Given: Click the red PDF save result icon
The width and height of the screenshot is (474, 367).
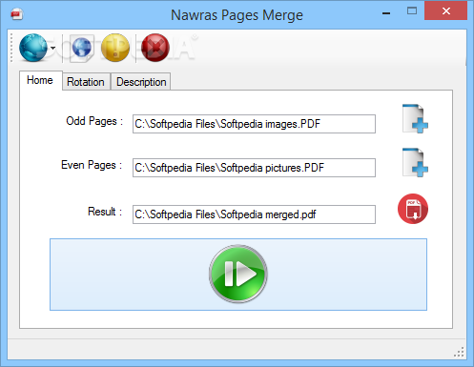Looking at the screenshot, I should pyautogui.click(x=413, y=209).
